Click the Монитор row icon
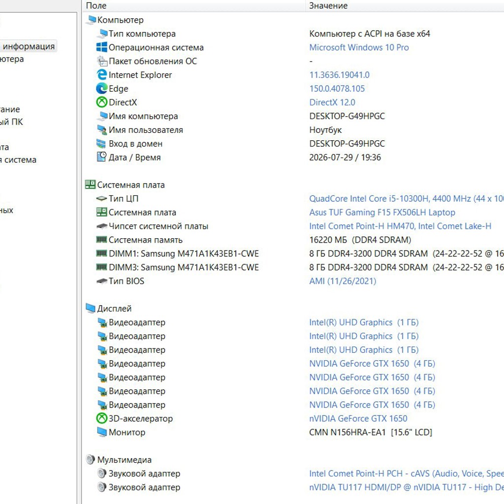 (102, 432)
